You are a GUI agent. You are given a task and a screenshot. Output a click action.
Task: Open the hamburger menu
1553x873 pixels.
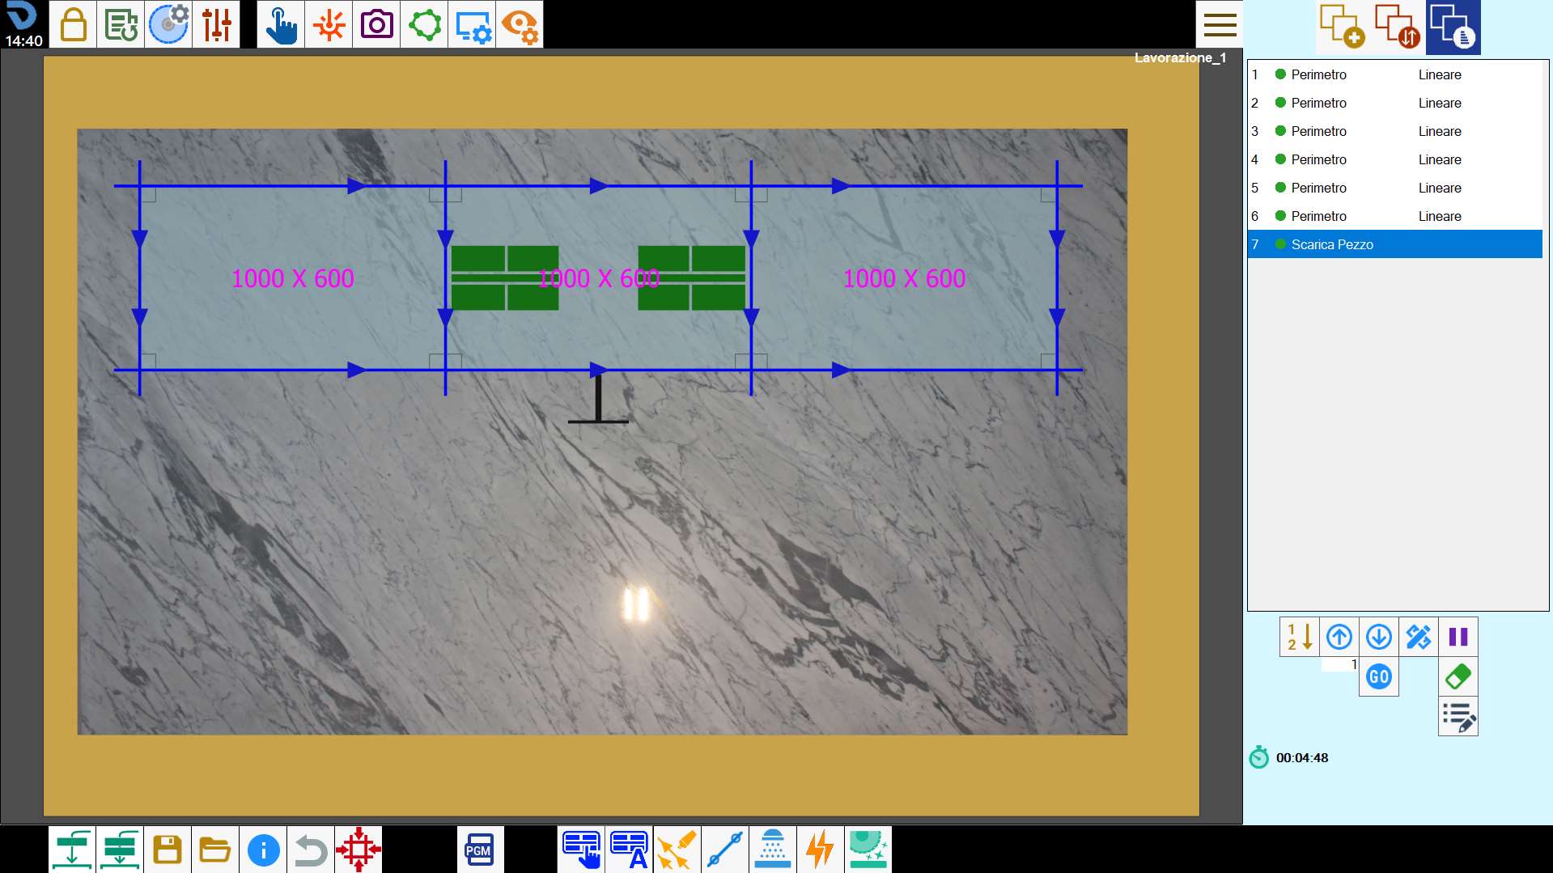[1220, 24]
